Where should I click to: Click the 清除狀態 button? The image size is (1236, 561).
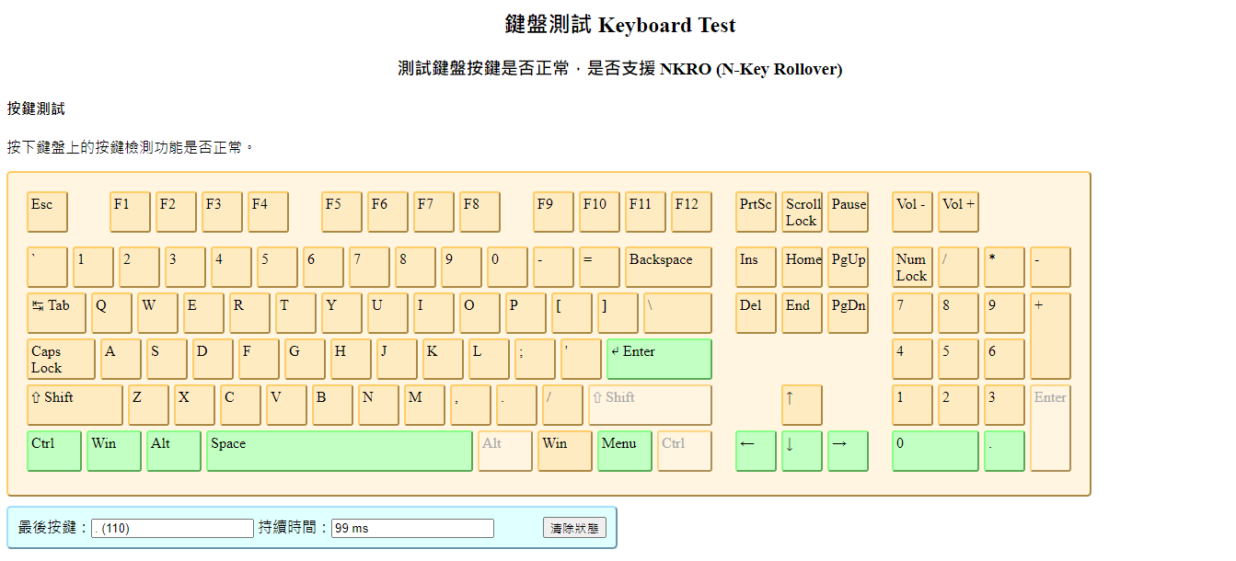tap(574, 528)
